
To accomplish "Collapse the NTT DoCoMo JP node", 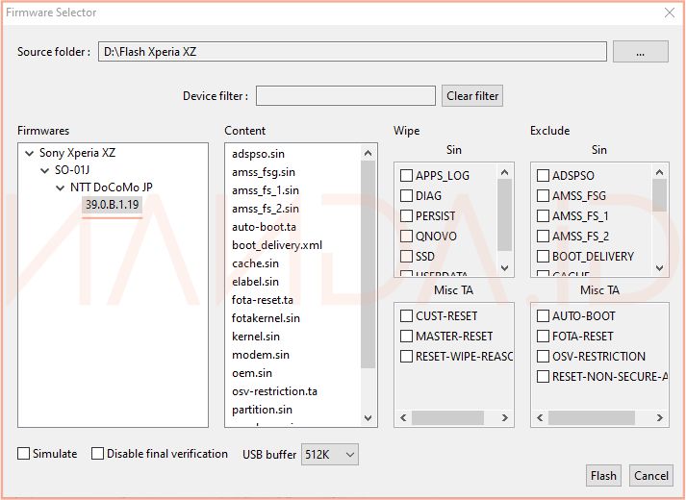I will (x=61, y=188).
